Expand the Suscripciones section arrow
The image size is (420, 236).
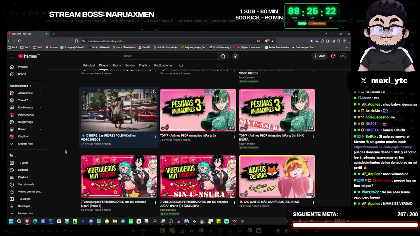[31, 86]
